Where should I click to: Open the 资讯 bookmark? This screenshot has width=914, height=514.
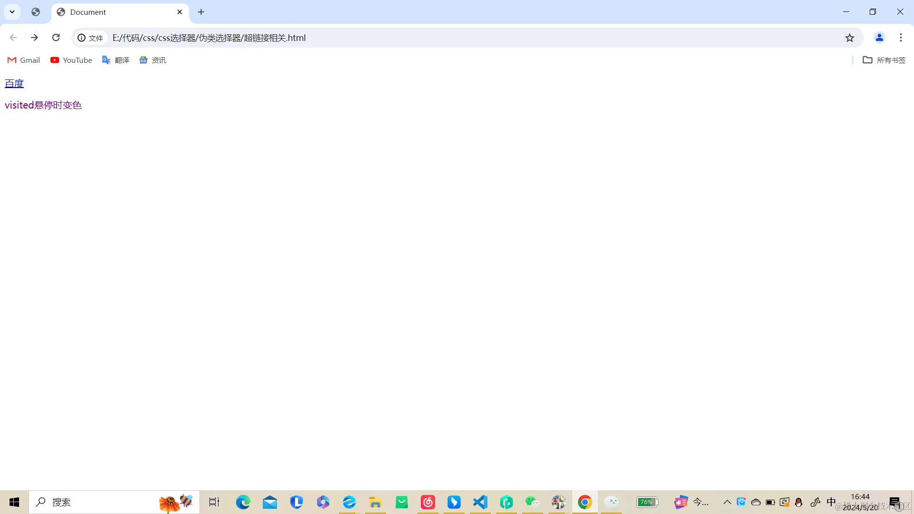pos(153,60)
